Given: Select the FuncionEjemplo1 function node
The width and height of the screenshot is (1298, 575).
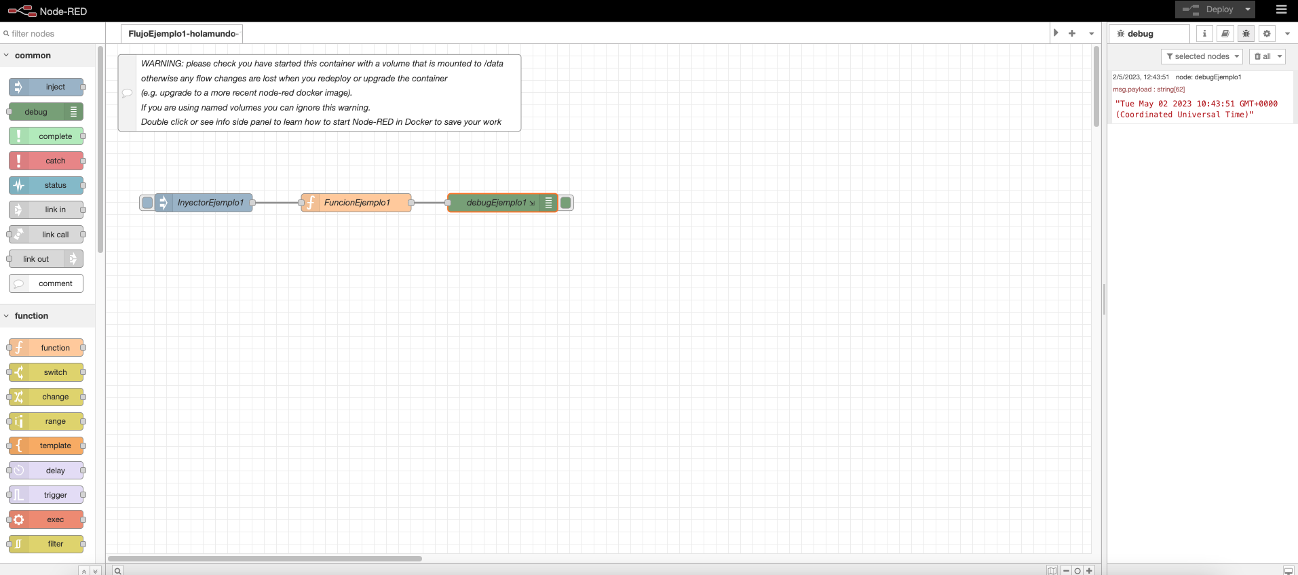Looking at the screenshot, I should tap(356, 203).
